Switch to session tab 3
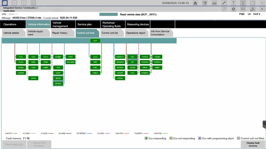Image resolution: width=266 pixels, height=149 pixels. (x=24, y=3)
